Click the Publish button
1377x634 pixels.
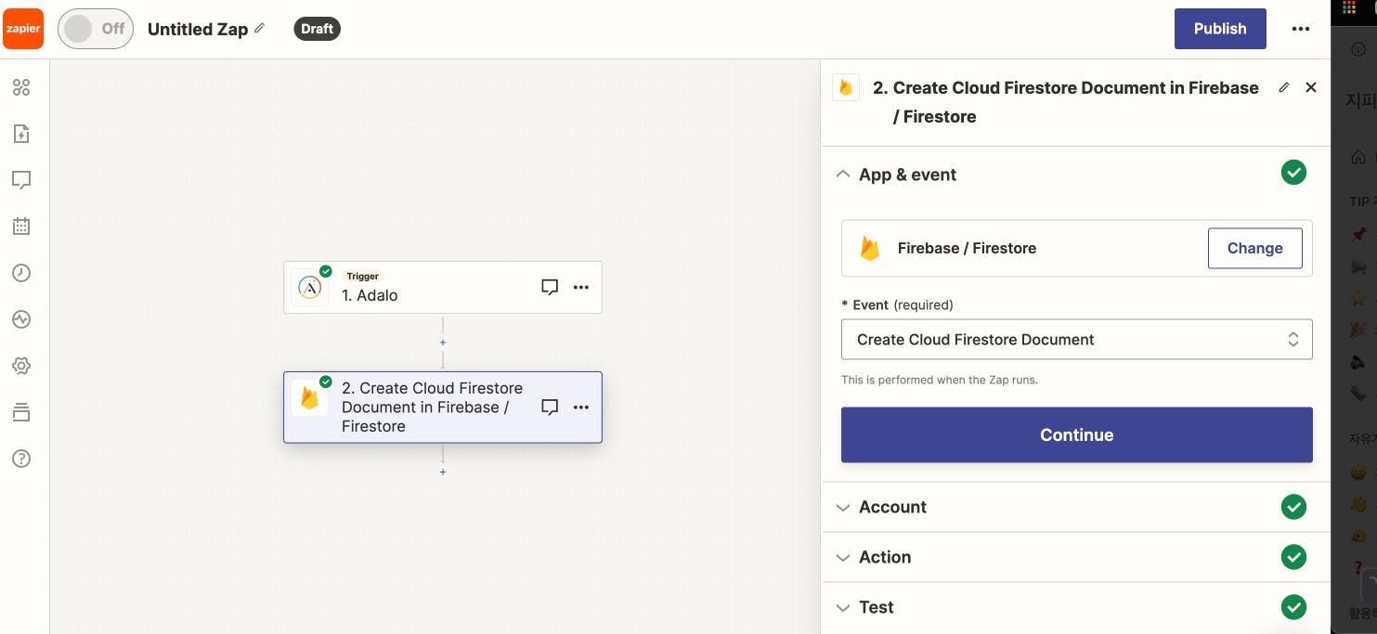1219,29
